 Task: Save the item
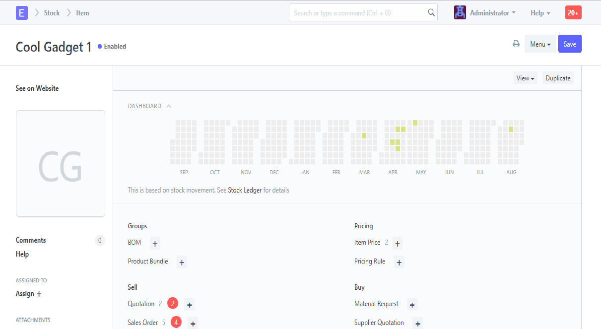tap(570, 44)
